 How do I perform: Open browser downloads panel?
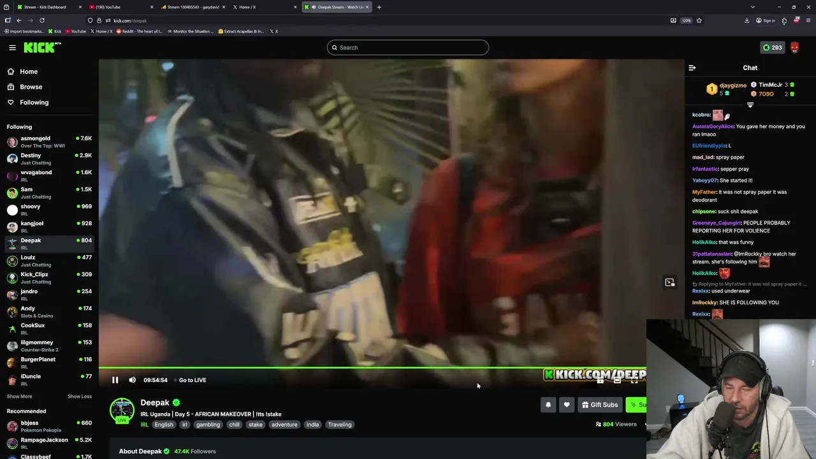pyautogui.click(x=747, y=20)
